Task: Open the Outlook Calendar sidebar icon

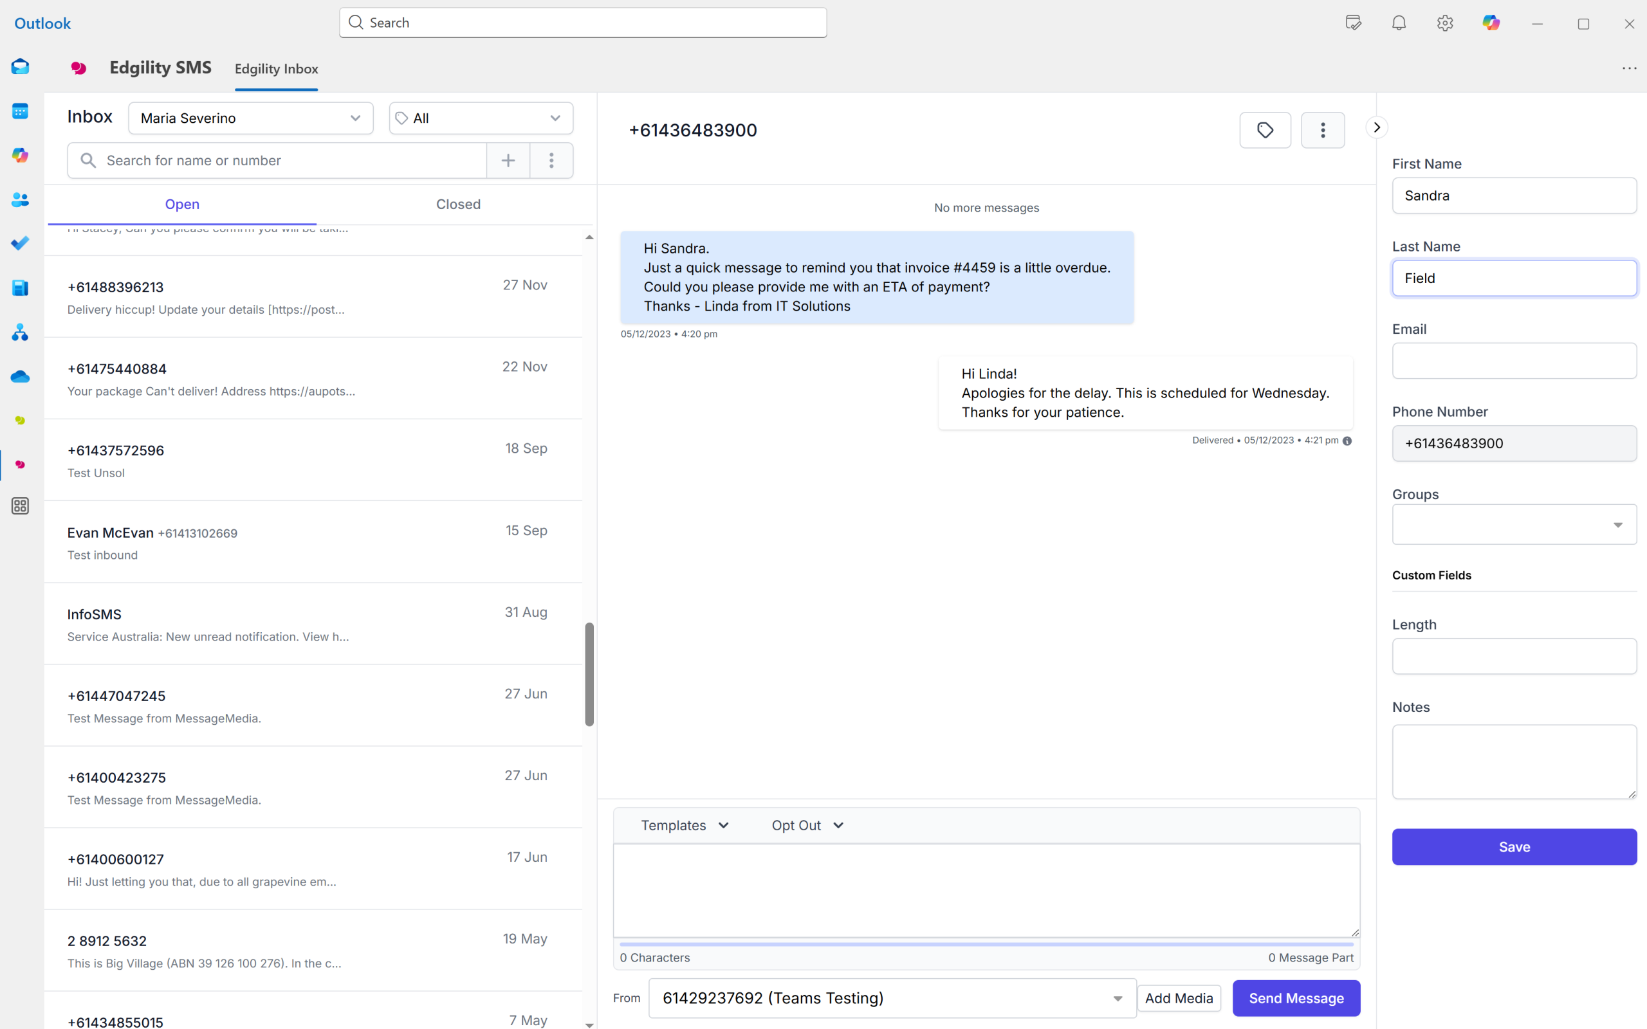Action: [20, 111]
